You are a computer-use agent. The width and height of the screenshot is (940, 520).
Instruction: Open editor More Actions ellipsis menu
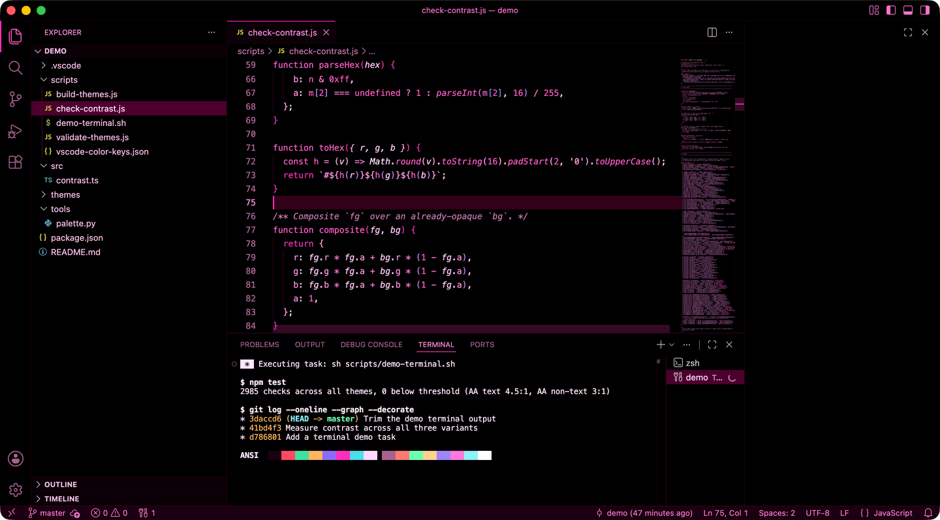[x=729, y=33]
